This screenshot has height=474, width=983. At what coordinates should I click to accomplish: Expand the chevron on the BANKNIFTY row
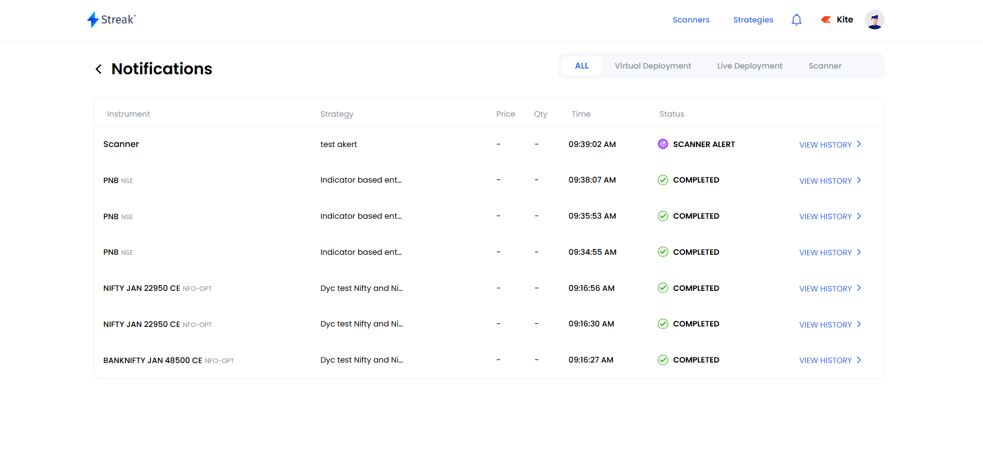(x=859, y=360)
